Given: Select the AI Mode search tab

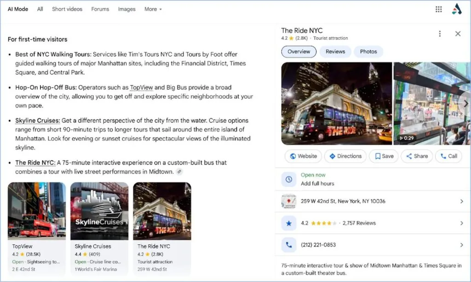Looking at the screenshot, I should pos(18,9).
